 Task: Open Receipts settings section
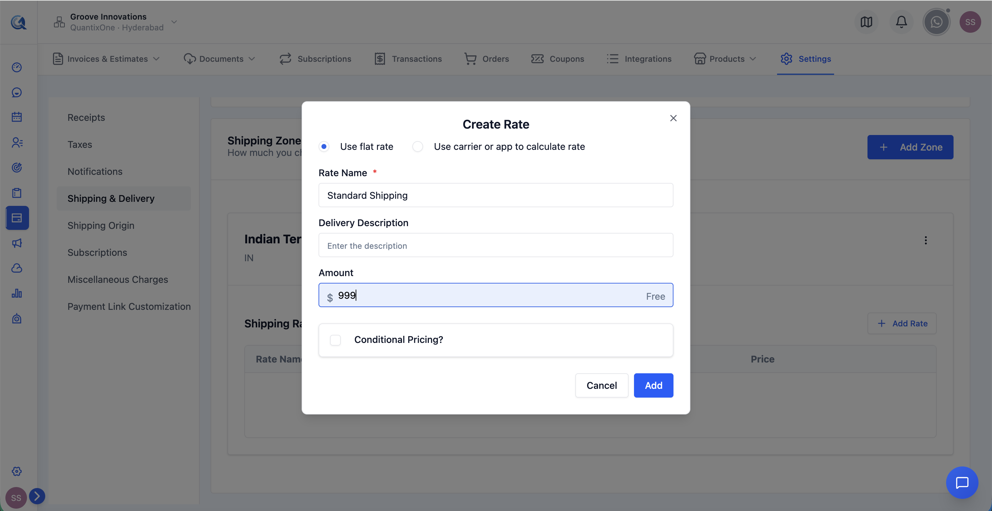click(86, 117)
